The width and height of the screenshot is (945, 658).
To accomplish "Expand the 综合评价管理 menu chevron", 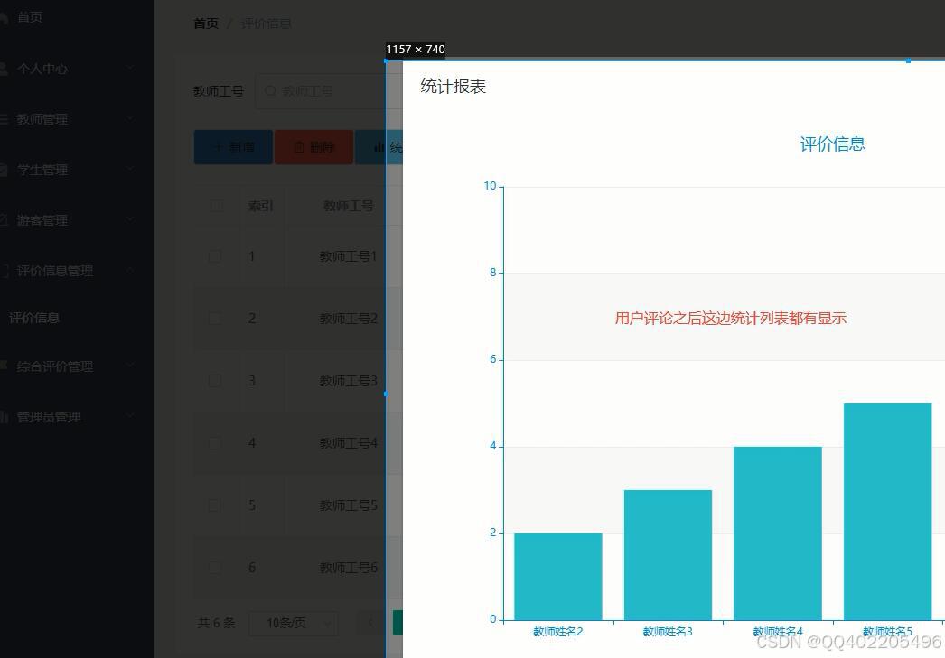I will click(129, 366).
